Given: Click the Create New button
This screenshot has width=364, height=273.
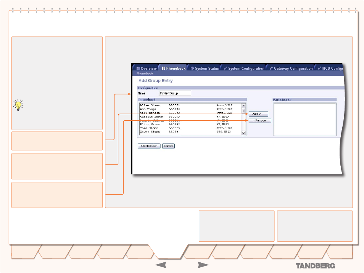Looking at the screenshot, I should [x=149, y=146].
